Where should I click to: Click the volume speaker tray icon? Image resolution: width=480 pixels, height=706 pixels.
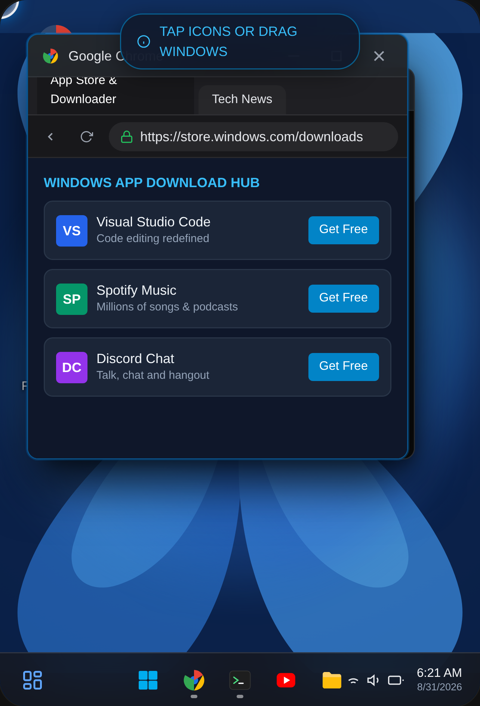(x=373, y=681)
